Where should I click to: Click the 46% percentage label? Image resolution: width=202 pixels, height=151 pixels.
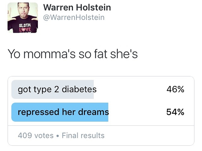pyautogui.click(x=175, y=89)
